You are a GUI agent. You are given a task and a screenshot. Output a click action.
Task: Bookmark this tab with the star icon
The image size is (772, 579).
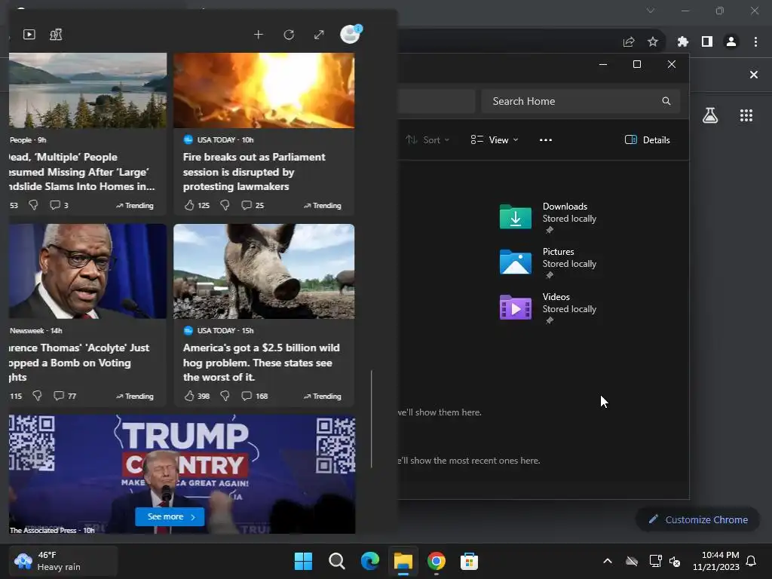pos(653,42)
